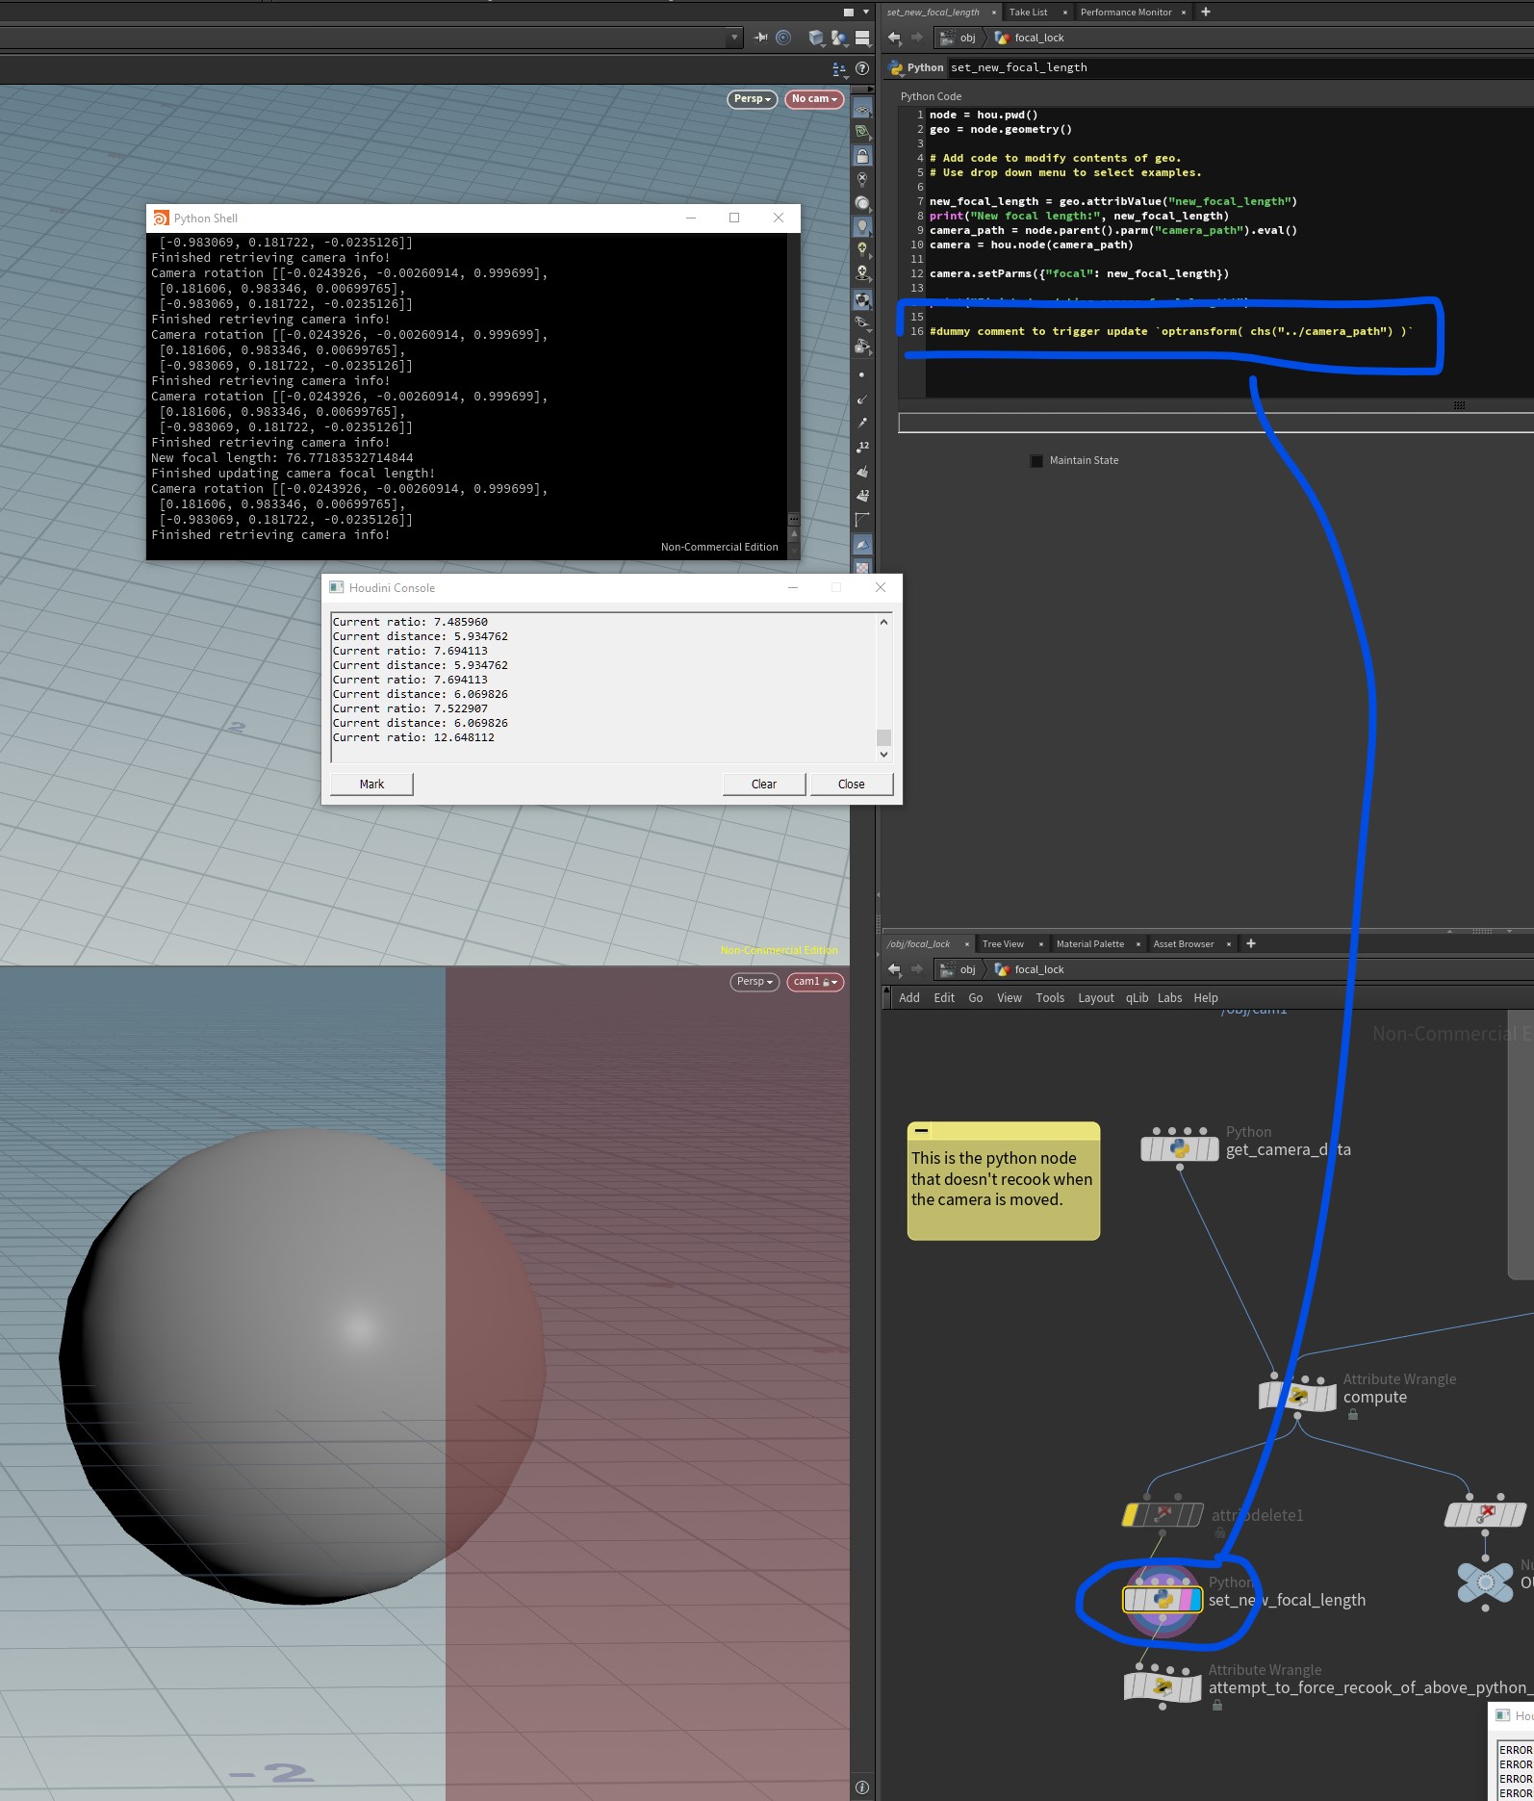Screen dimensions: 1534x1801
Task: Select the set_new_focal_length pane tab
Action: click(933, 12)
